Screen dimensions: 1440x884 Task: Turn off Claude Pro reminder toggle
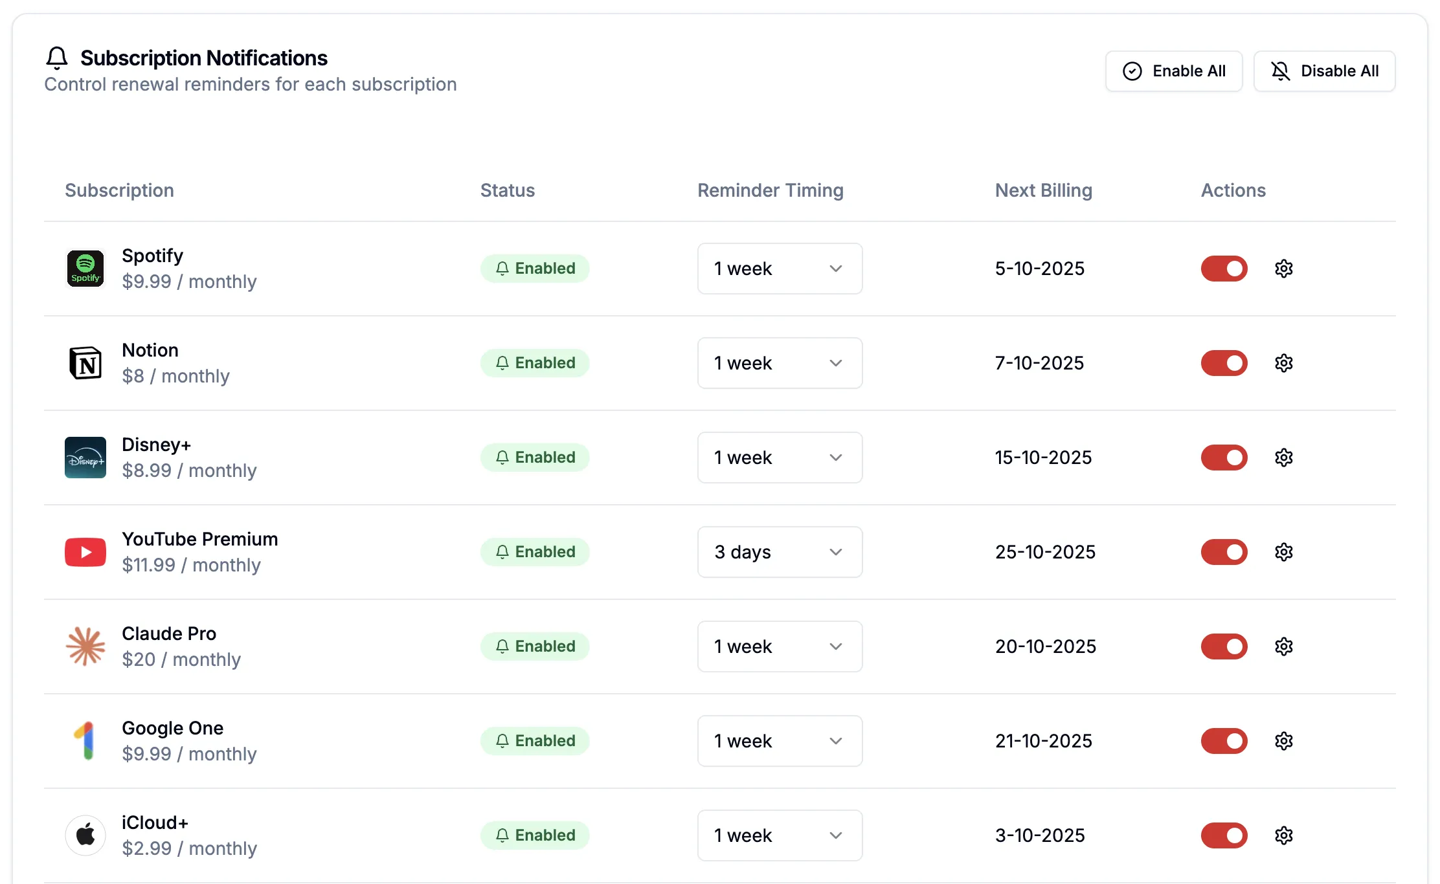1224,646
